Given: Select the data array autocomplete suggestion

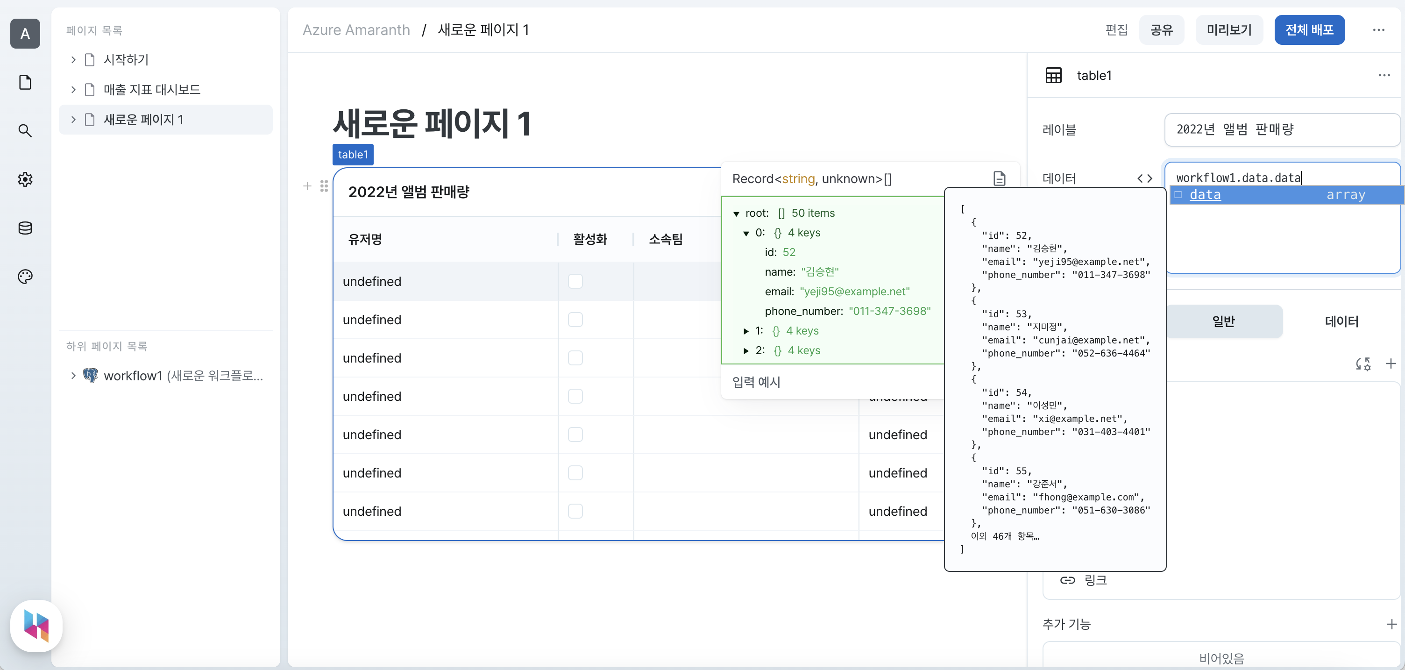Looking at the screenshot, I should click(x=1286, y=195).
